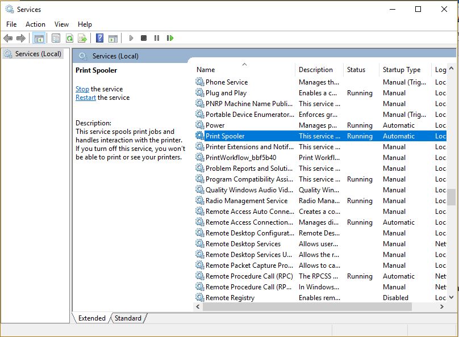Click the Refresh icon in the toolbar
The image size is (459, 337).
[x=69, y=38]
